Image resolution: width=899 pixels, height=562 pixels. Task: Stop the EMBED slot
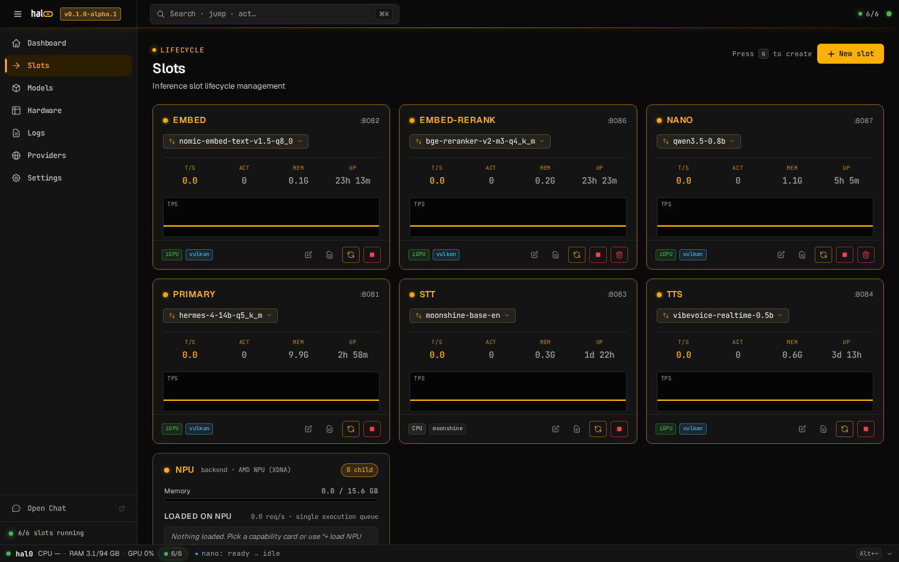point(372,255)
